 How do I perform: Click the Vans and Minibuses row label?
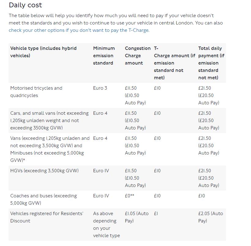point(50,149)
